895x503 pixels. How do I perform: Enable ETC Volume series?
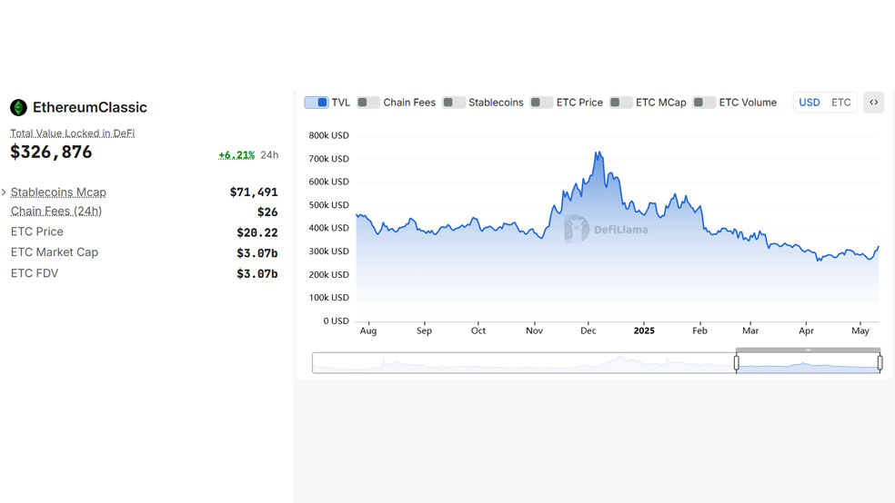704,103
